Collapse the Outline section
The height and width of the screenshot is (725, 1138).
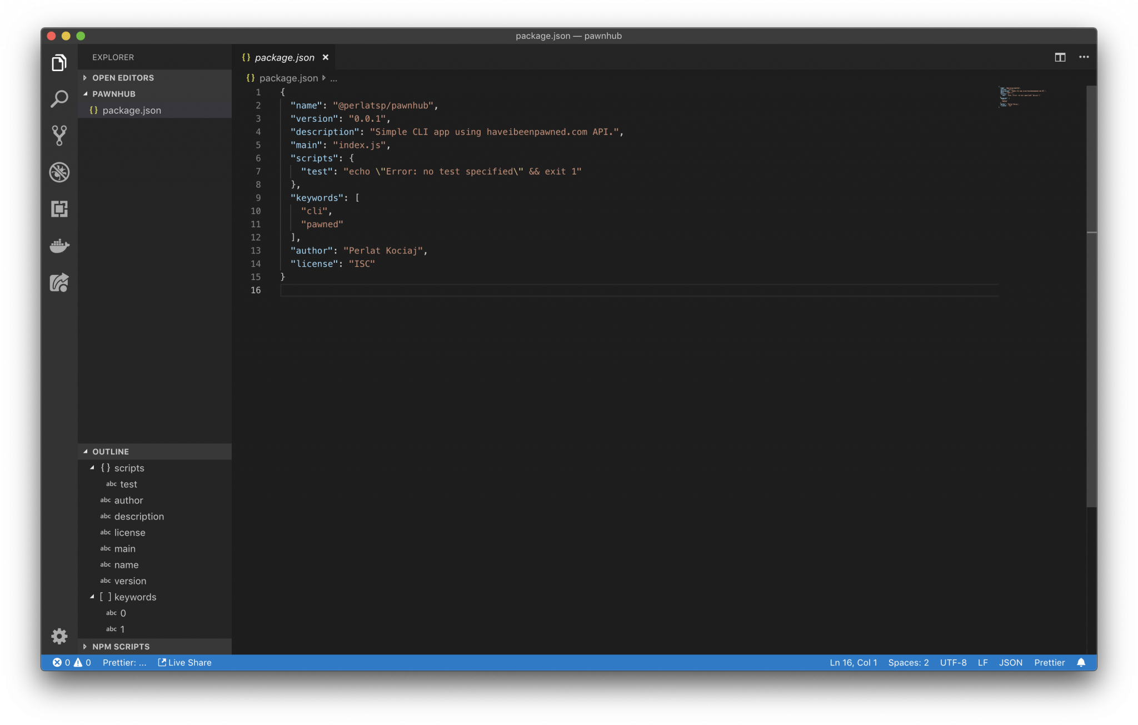click(x=154, y=452)
